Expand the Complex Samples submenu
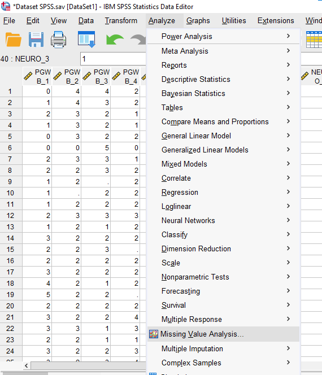The width and height of the screenshot is (322, 375). 224,363
